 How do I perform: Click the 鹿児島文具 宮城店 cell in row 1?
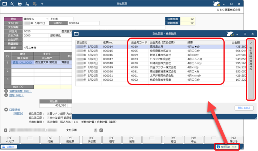tap(47, 62)
